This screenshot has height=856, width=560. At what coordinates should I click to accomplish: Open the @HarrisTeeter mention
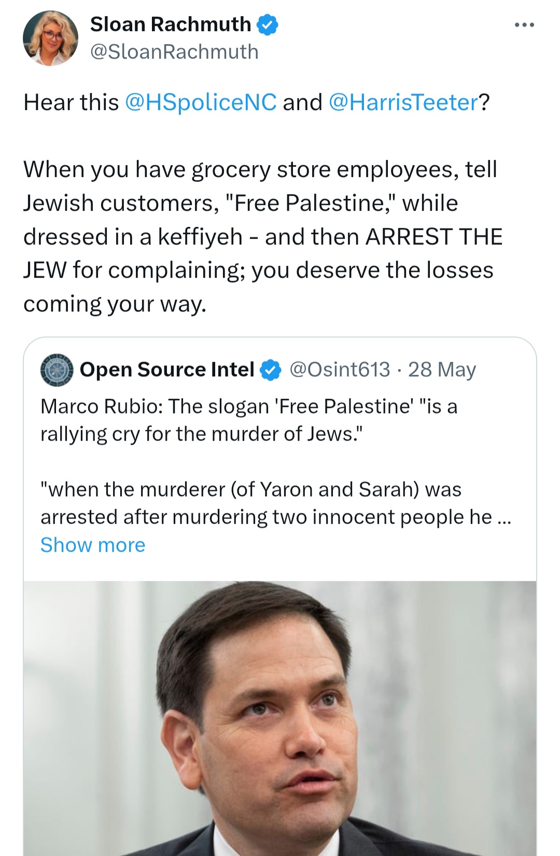(403, 102)
